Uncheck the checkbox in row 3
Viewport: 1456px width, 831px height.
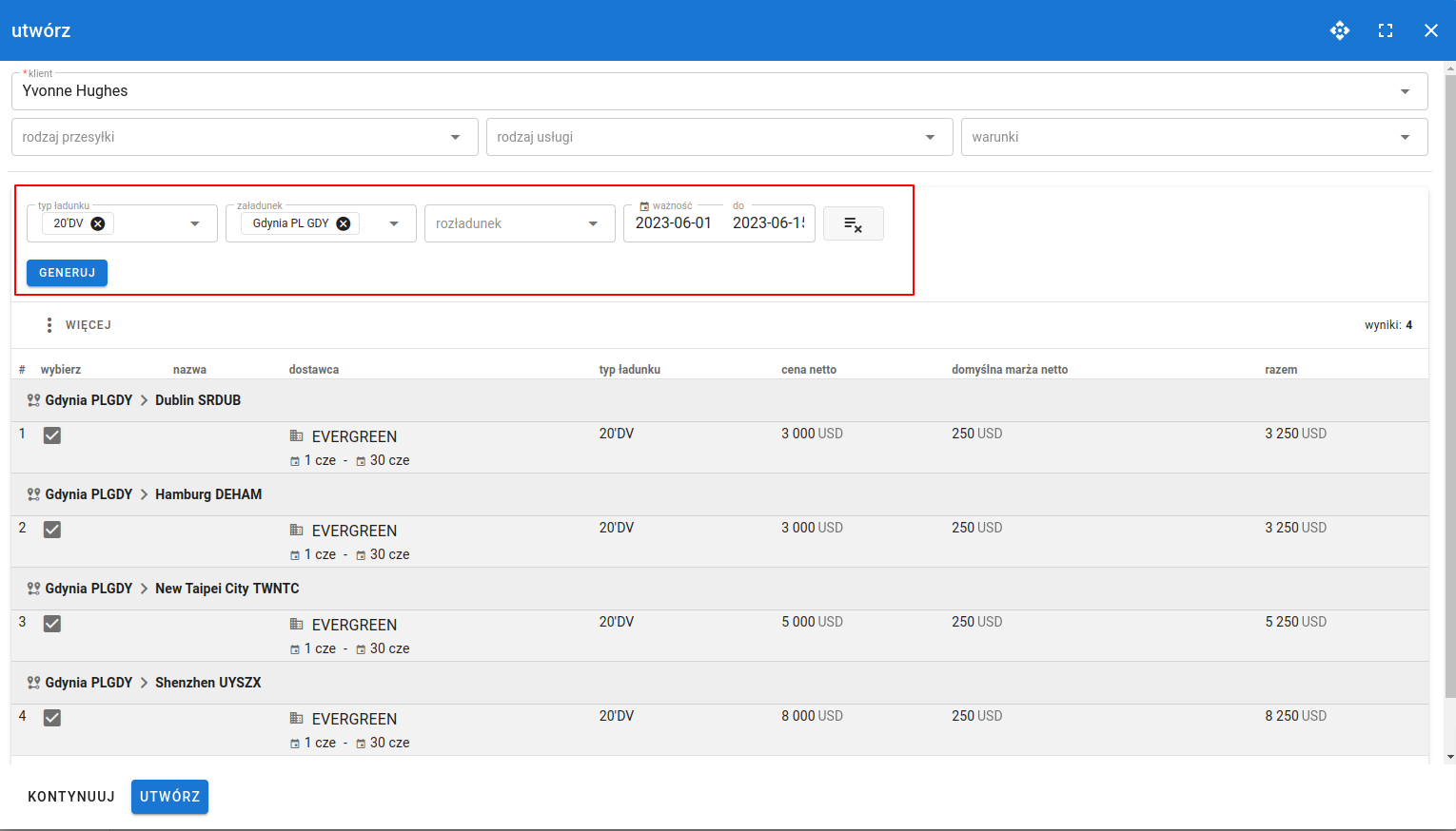(x=52, y=624)
